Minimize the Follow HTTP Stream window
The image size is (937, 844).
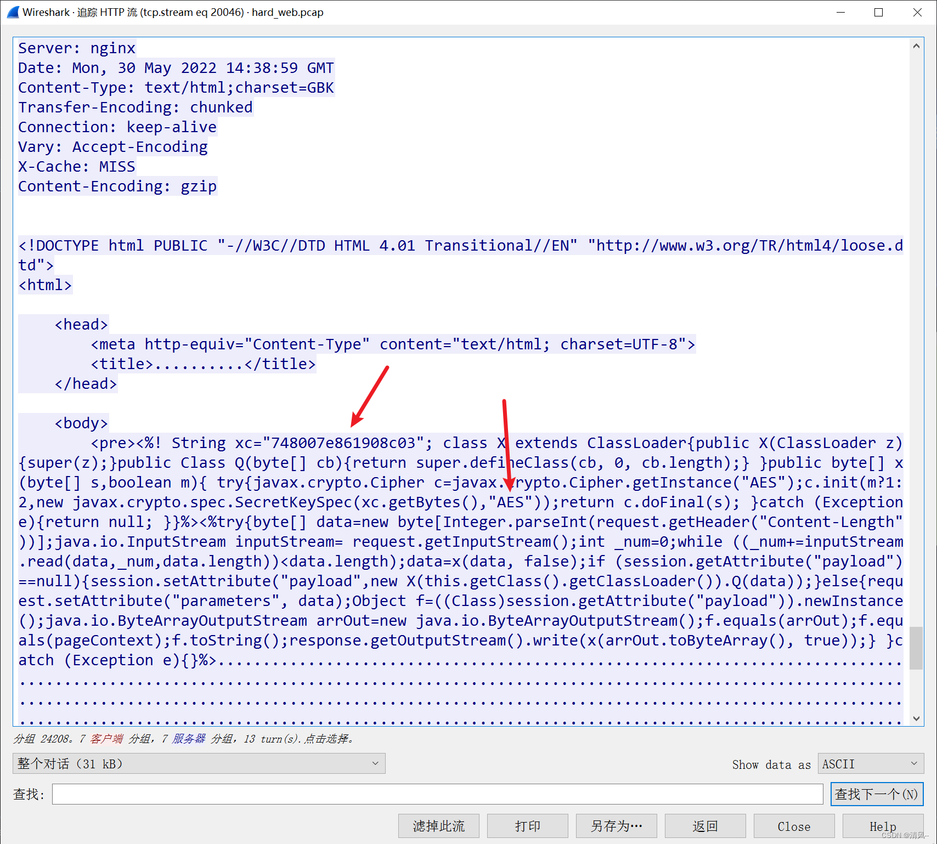[840, 12]
